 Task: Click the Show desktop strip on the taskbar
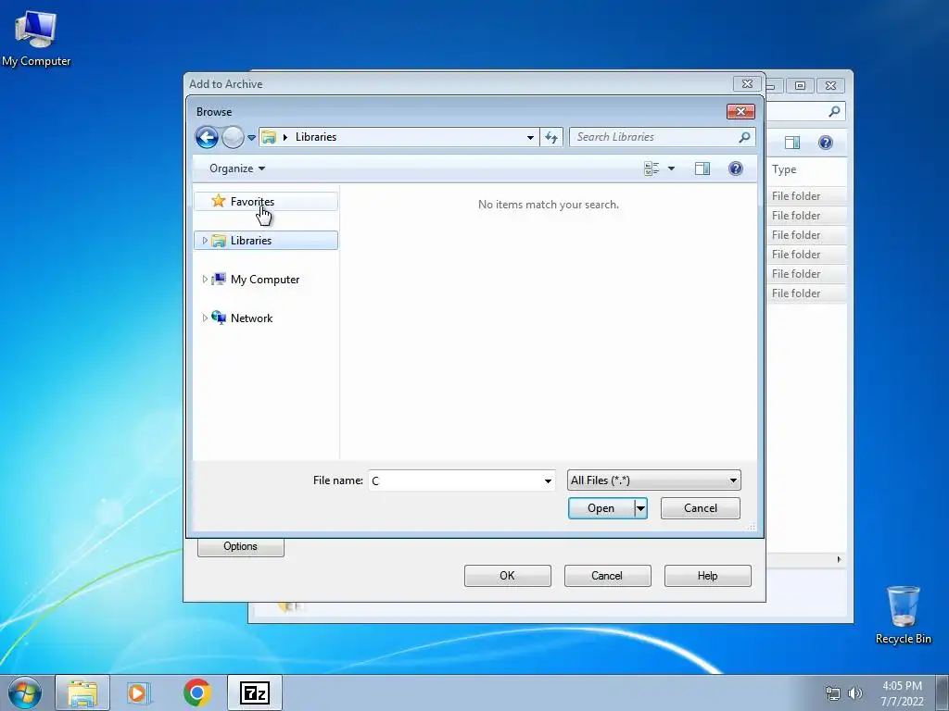pos(943,693)
